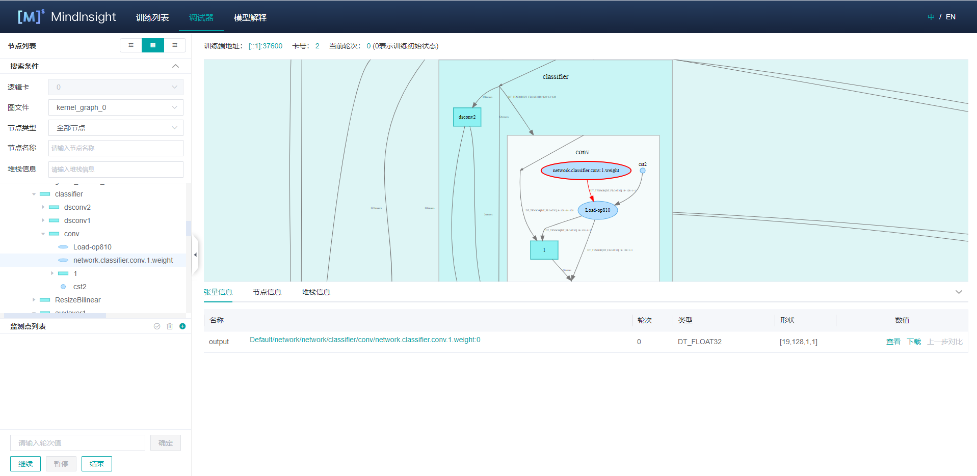Select the middle grid view mode
The width and height of the screenshot is (977, 476).
coord(153,45)
